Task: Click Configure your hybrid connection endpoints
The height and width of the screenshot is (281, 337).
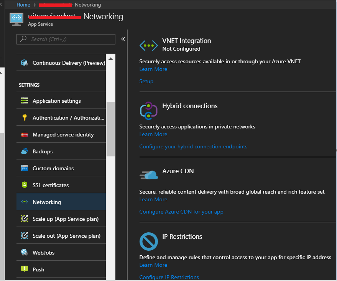Action: (x=193, y=146)
